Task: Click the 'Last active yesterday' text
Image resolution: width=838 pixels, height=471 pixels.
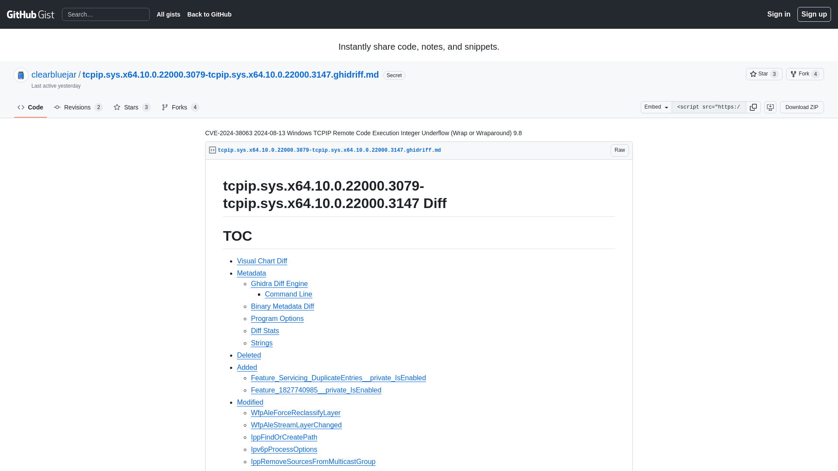Action: click(56, 86)
